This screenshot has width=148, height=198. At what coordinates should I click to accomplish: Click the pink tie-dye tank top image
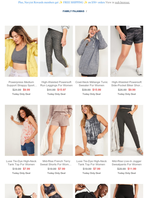(x=21, y=130)
